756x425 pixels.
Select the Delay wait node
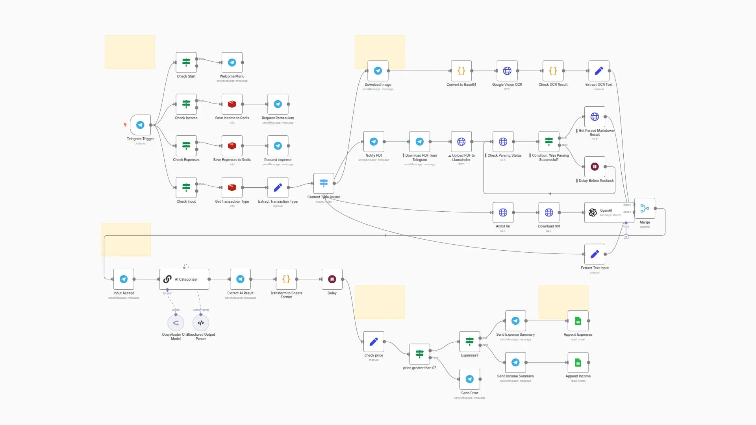[332, 279]
